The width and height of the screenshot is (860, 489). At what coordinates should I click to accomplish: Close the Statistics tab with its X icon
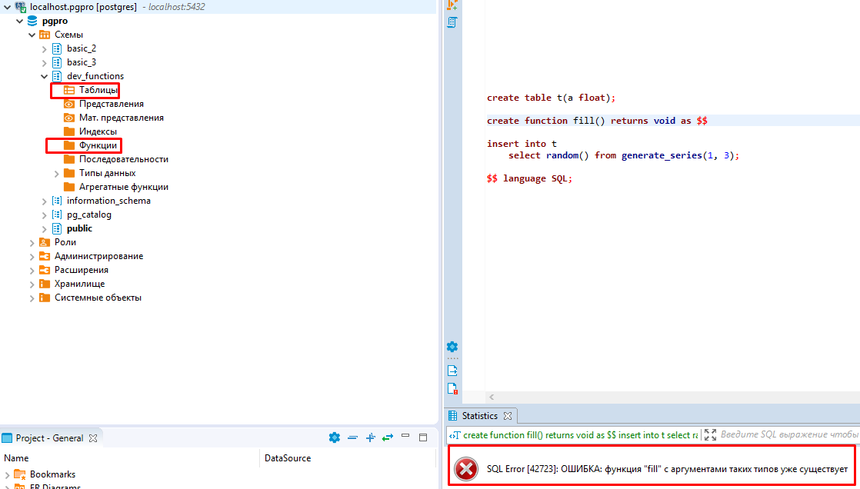pyautogui.click(x=508, y=416)
